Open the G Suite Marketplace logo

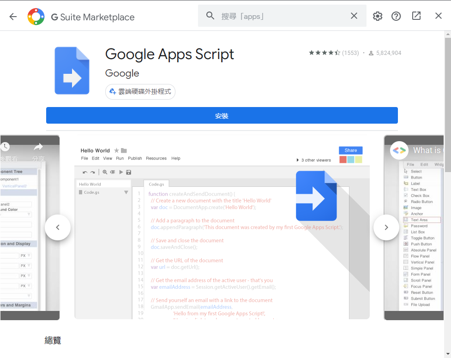click(x=36, y=17)
